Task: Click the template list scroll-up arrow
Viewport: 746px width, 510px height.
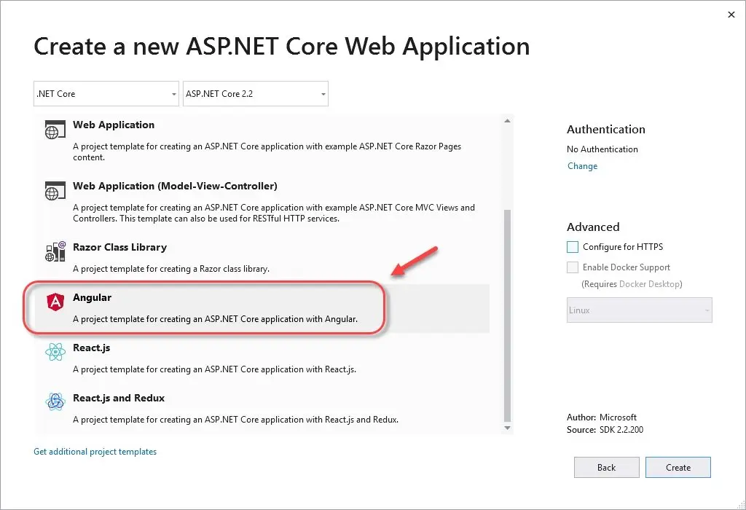Action: [507, 121]
